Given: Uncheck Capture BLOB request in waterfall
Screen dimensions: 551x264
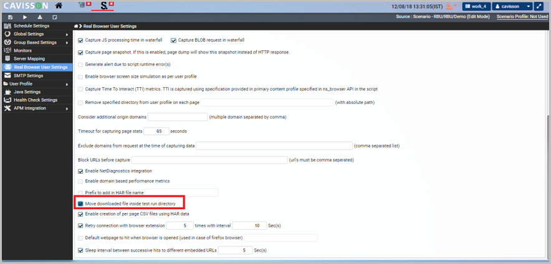Looking at the screenshot, I should [173, 40].
